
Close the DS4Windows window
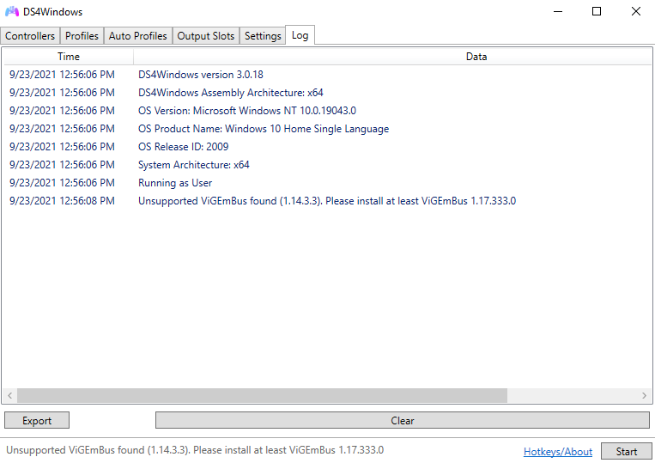click(636, 11)
